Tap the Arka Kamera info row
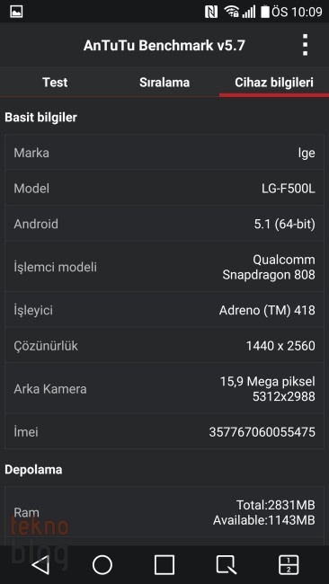329x584 pixels. [164, 388]
